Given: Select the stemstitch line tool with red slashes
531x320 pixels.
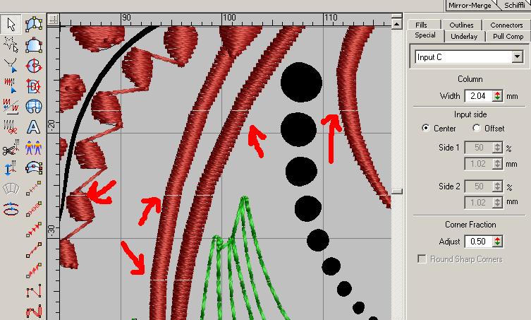Looking at the screenshot, I should pos(34,270).
